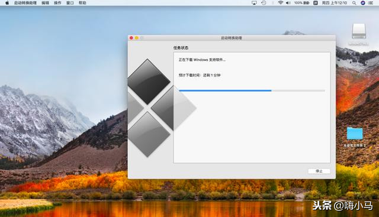Activate Siri from menu bar

click(363, 3)
